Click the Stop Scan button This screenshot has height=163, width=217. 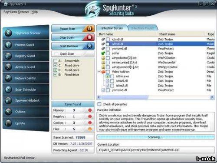(x=73, y=37)
